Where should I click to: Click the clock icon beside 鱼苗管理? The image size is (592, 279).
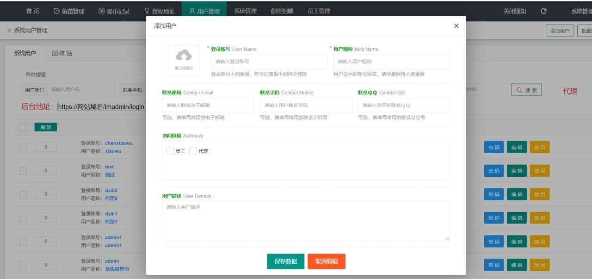[x=56, y=11]
